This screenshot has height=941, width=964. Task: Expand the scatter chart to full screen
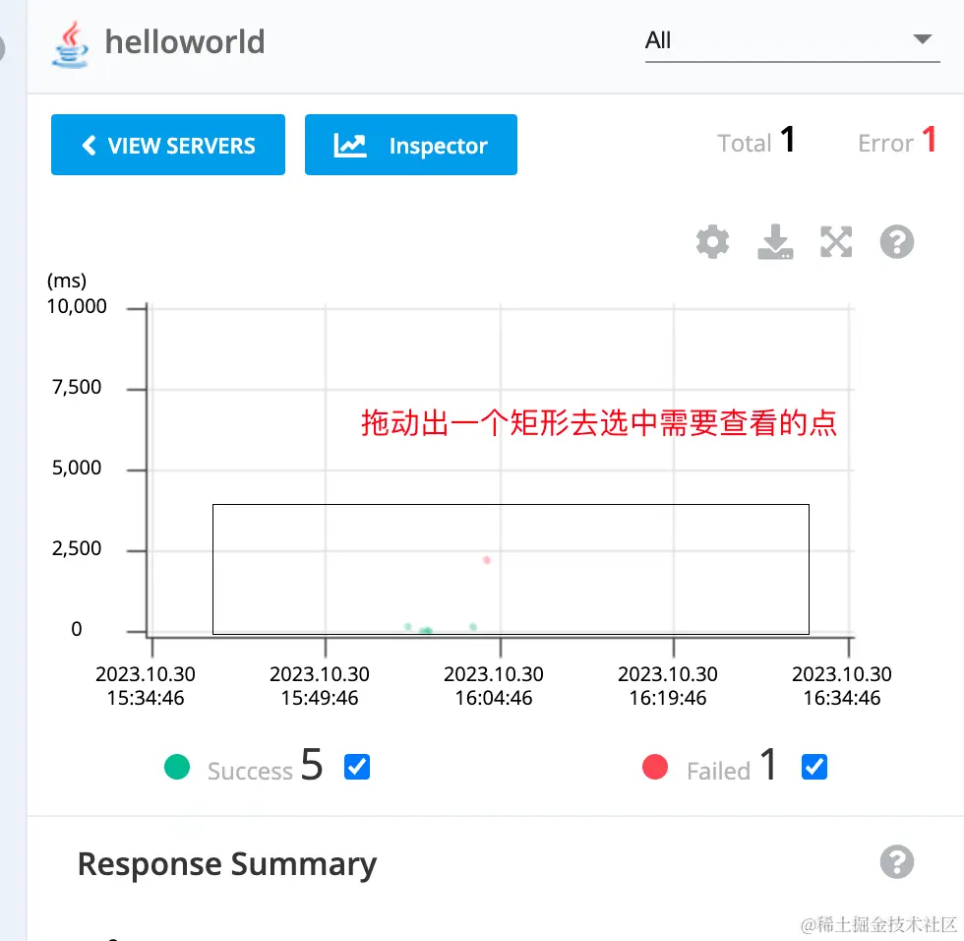coord(836,242)
